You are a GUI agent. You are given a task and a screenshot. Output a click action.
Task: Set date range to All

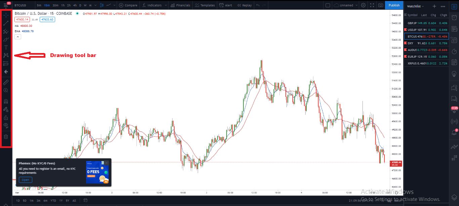tap(74, 201)
